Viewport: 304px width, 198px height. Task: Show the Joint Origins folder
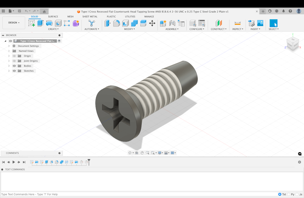14,61
